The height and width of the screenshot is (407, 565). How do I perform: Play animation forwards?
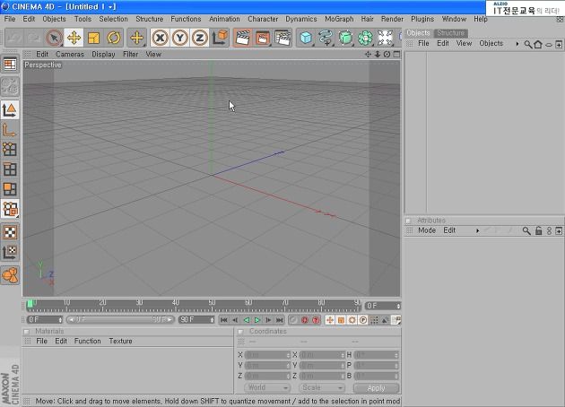256,320
